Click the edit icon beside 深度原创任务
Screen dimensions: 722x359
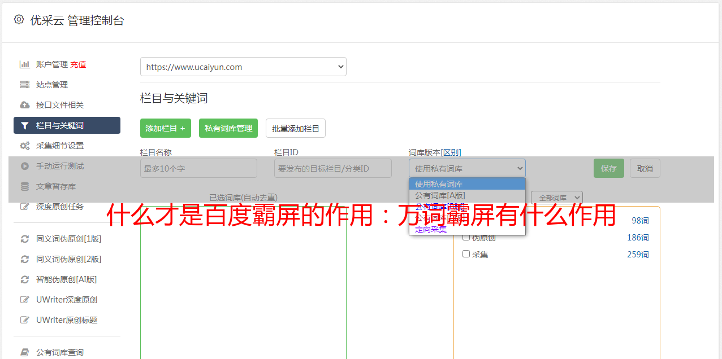point(24,207)
